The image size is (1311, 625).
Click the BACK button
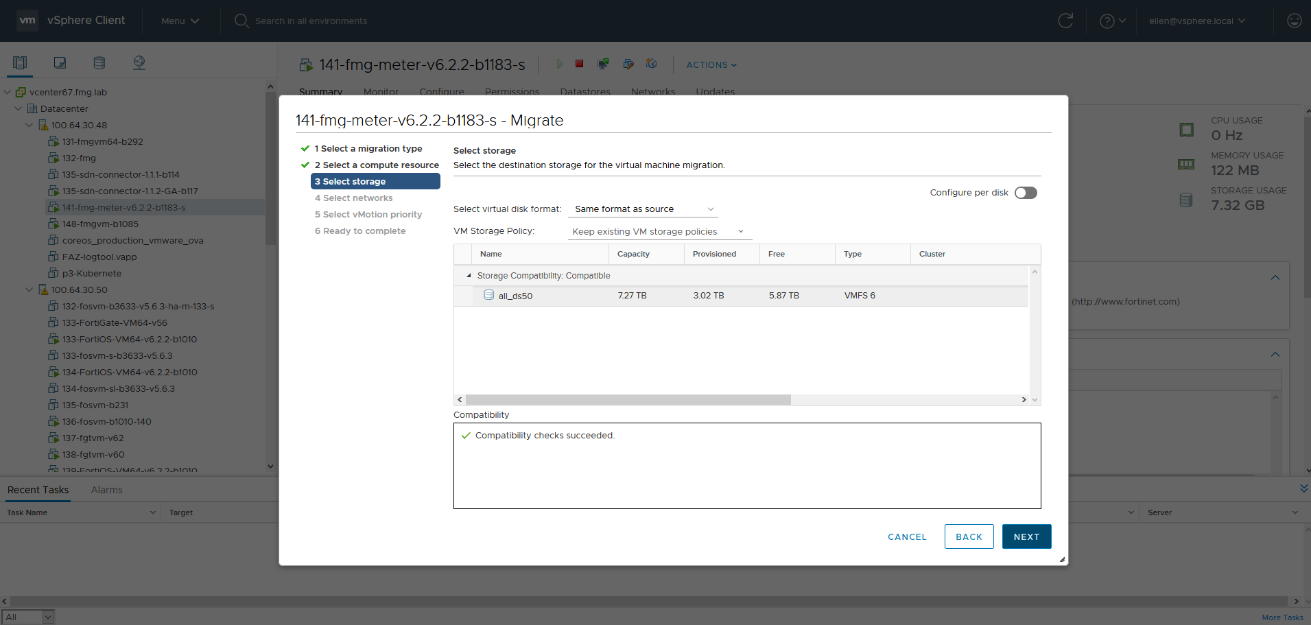[969, 536]
